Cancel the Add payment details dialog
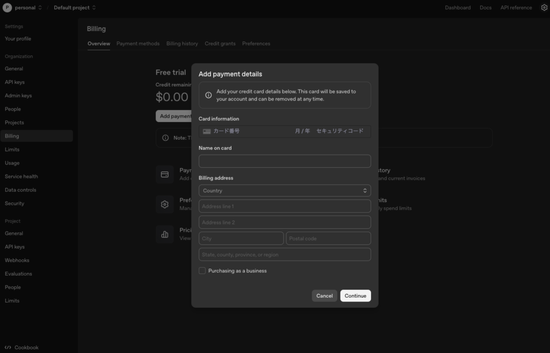This screenshot has height=353, width=550. [x=324, y=296]
